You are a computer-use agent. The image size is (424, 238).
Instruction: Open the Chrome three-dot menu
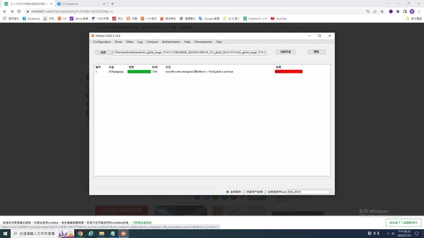click(419, 11)
